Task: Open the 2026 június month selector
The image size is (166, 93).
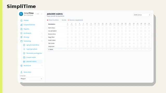Action: (x=142, y=15)
